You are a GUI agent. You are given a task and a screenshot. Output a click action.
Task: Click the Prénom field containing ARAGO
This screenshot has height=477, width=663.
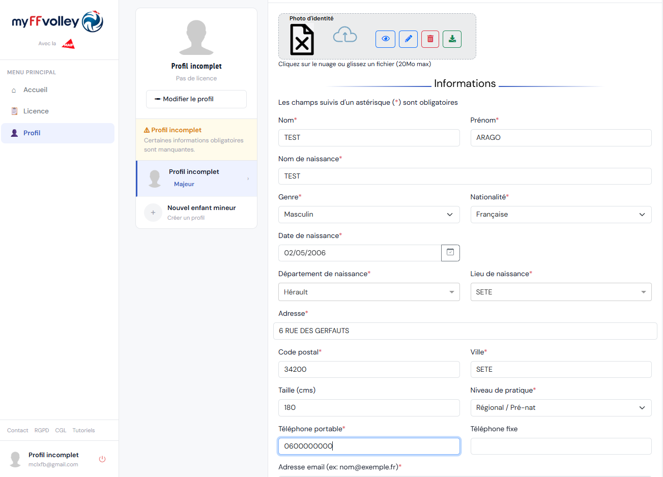coord(561,138)
